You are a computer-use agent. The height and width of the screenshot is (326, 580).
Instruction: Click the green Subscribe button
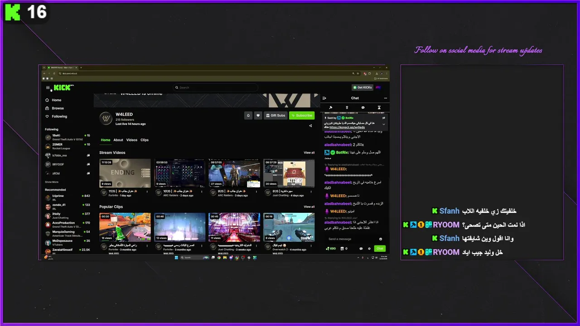tap(302, 115)
